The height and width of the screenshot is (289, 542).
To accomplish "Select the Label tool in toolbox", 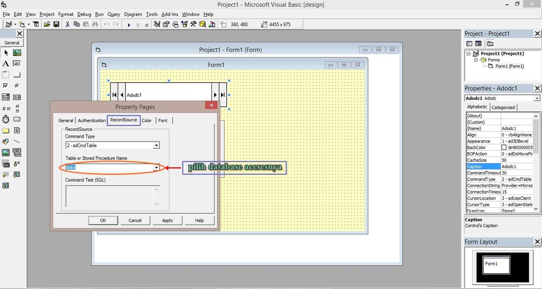I will [6, 63].
